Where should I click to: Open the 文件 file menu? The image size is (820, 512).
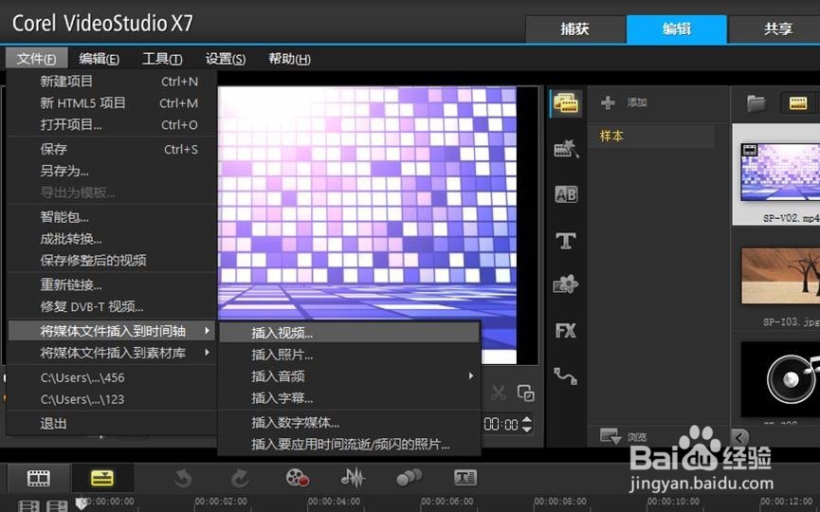(37, 59)
